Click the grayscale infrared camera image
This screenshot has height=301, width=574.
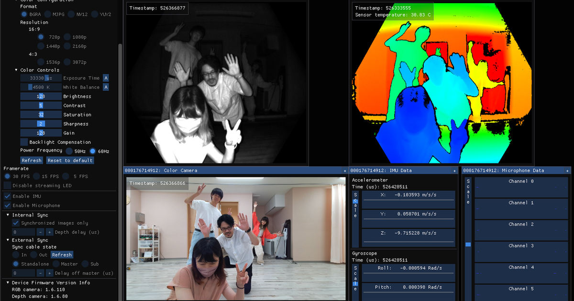tap(216, 83)
